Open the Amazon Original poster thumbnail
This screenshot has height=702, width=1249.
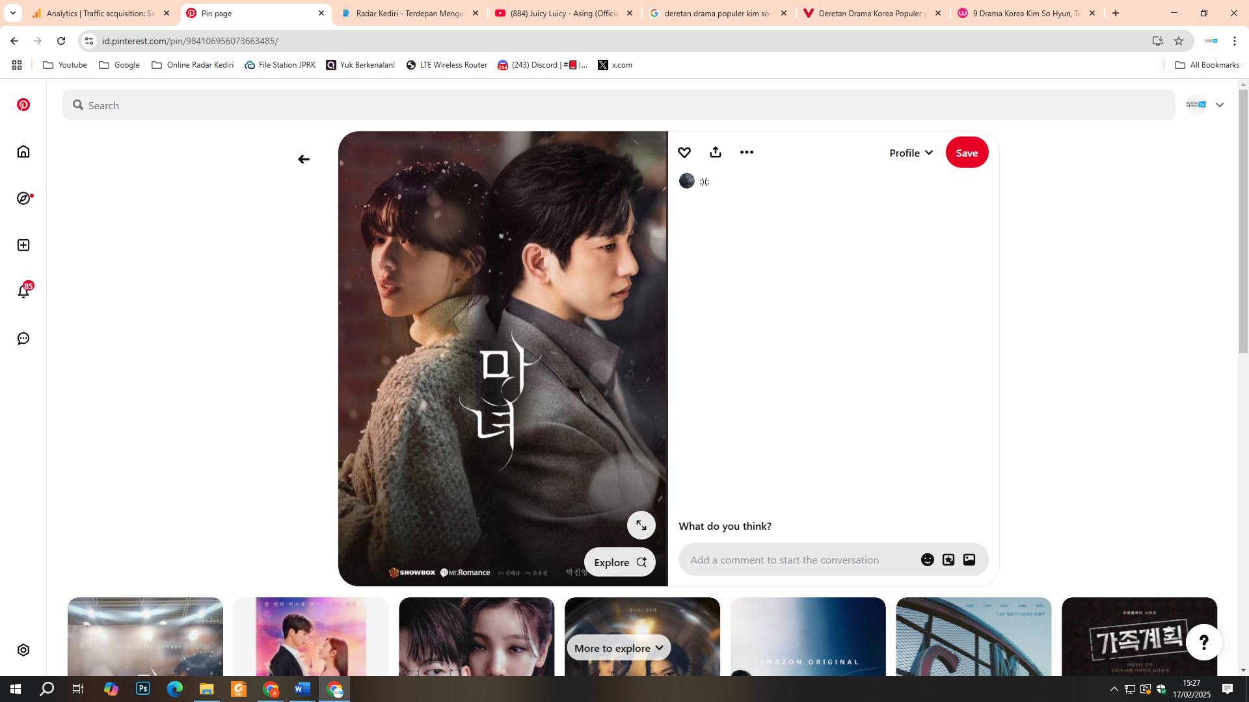808,637
